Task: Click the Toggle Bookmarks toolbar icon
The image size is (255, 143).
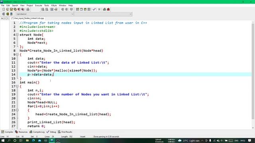Action: tap(7, 14)
